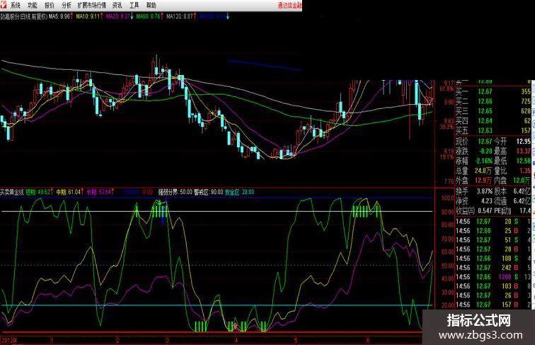Click month marker 4 on the time axis
Viewport: 535px width, 345px height.
pyautogui.click(x=236, y=340)
